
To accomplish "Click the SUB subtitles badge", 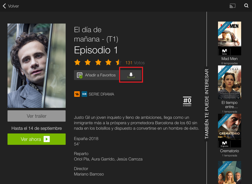I will 84,94.
